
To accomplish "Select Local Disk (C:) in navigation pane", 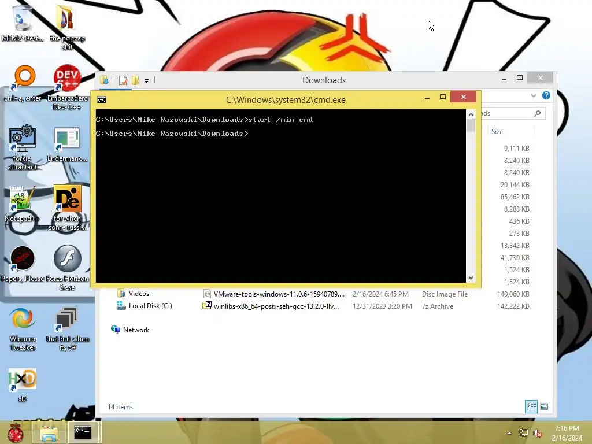I will 145,306.
